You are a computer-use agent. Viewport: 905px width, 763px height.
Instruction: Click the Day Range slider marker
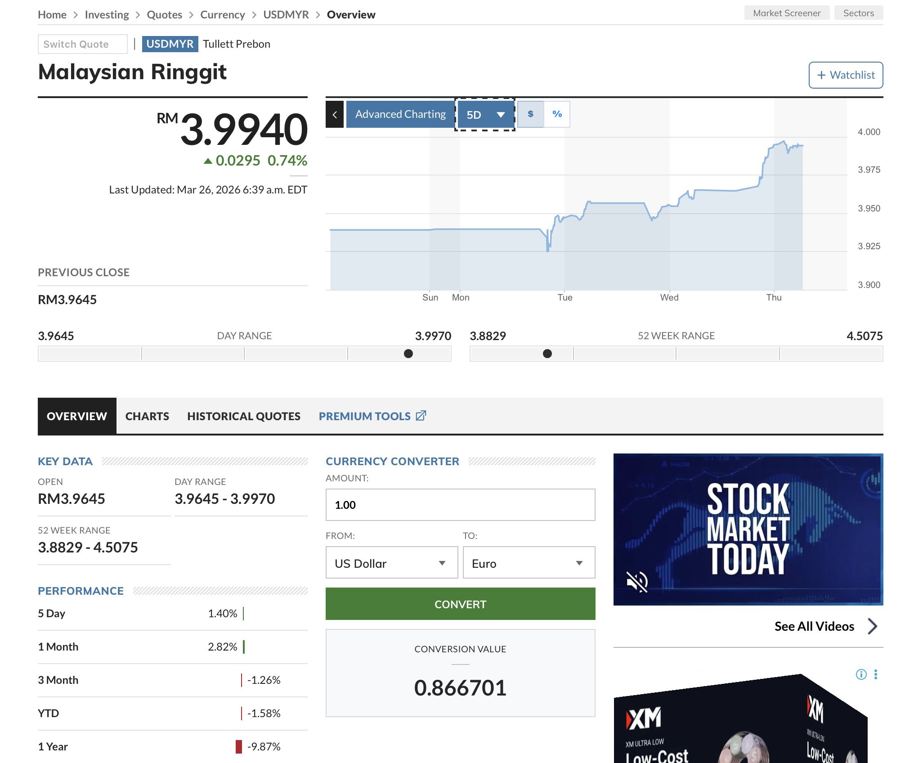[408, 354]
